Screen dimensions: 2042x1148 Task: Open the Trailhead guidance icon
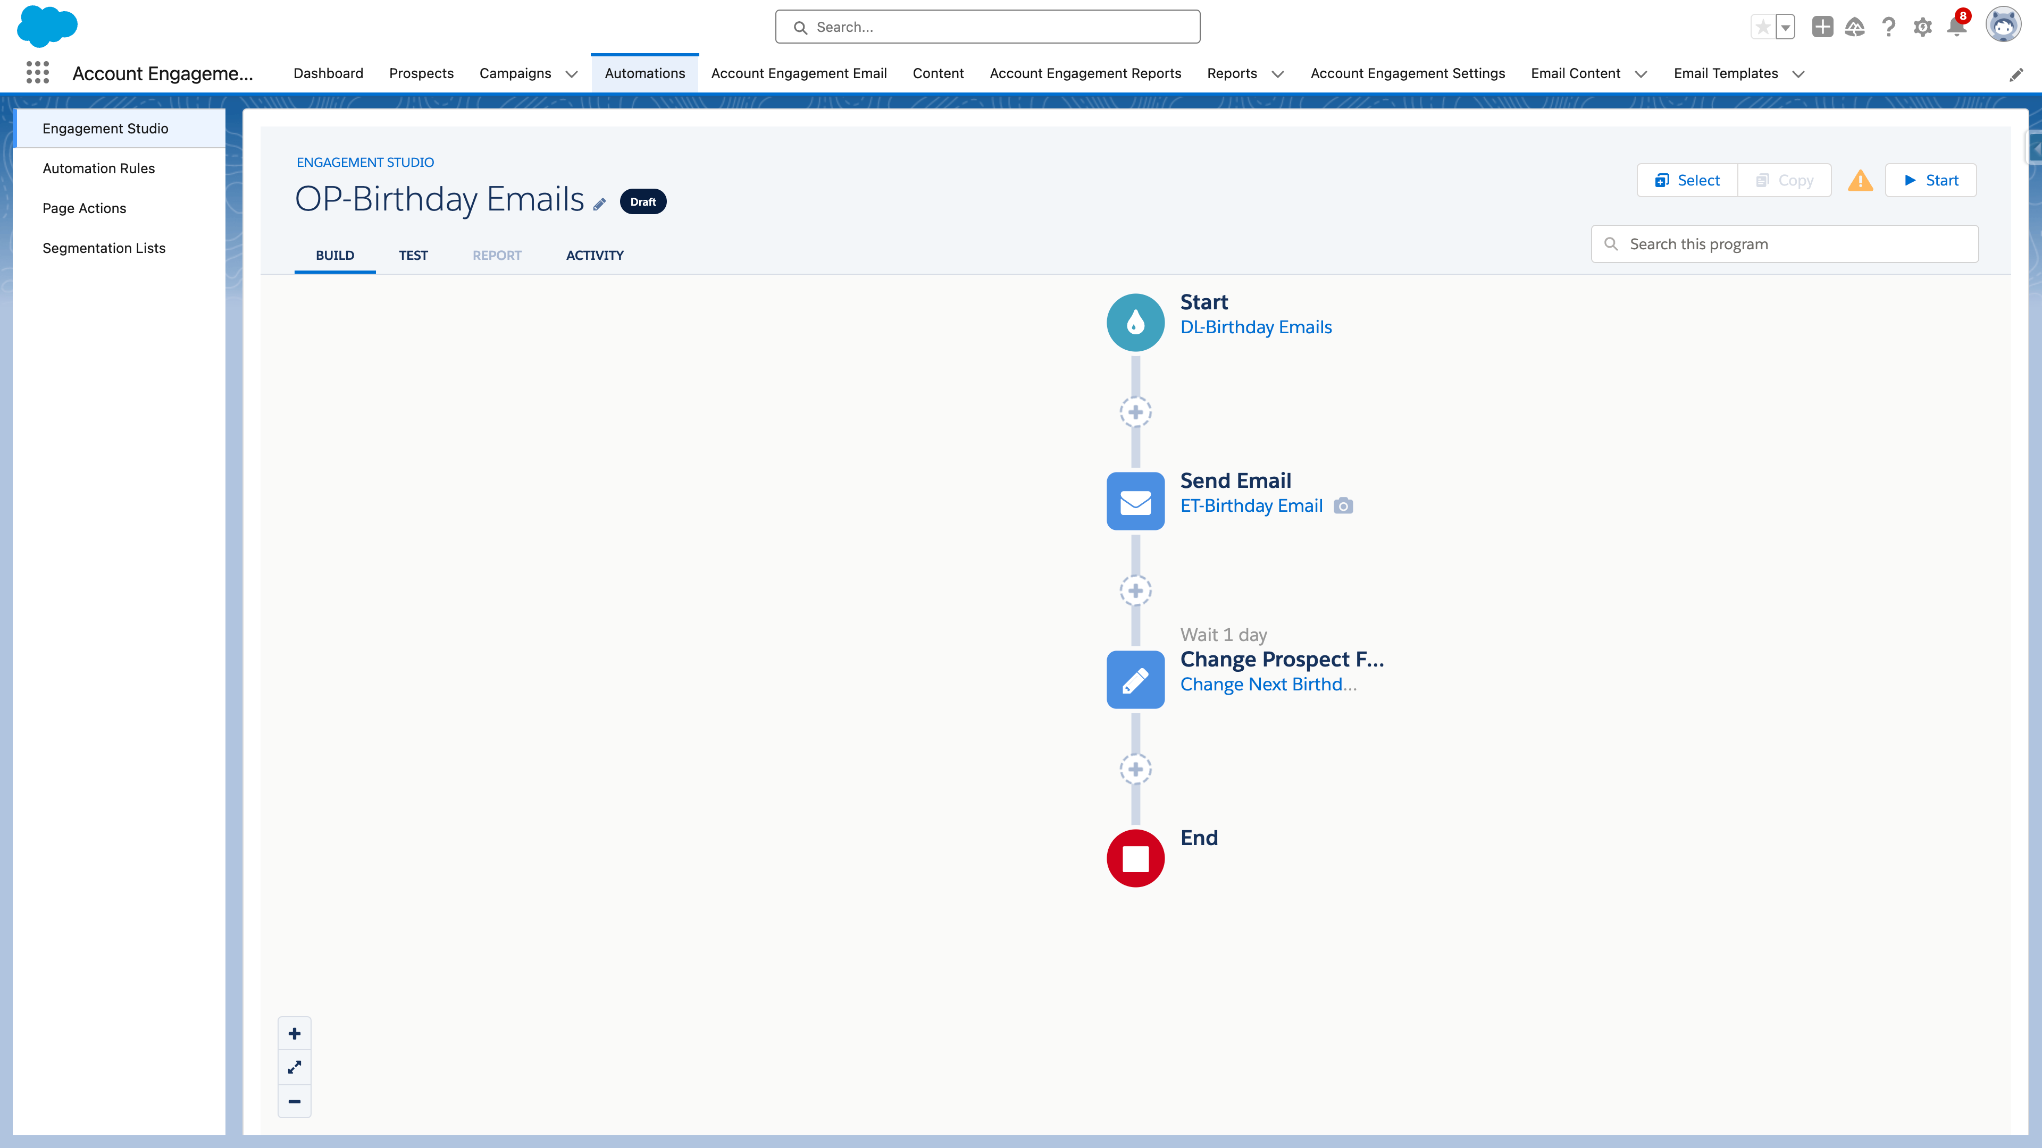(x=1855, y=27)
